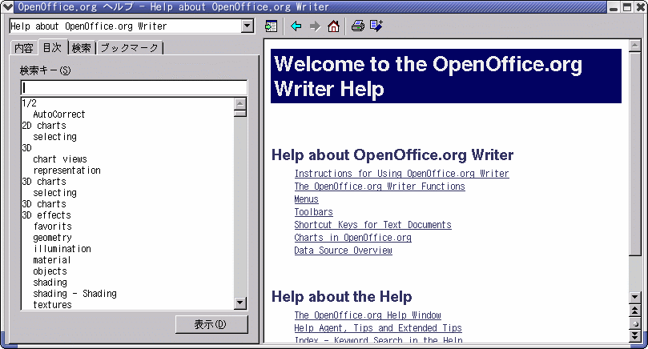Open The OpenOffice.org Writer Functions link
Viewport: 648px width, 349px height.
[x=380, y=187]
